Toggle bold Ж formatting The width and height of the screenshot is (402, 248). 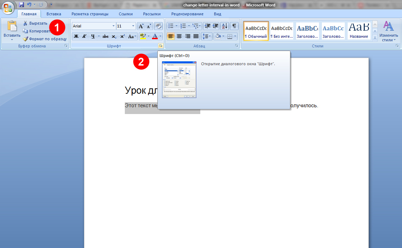coord(76,36)
